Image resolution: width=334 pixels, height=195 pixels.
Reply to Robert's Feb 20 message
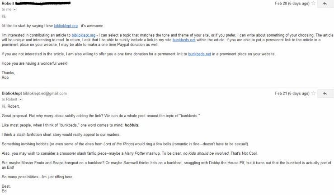(x=324, y=4)
